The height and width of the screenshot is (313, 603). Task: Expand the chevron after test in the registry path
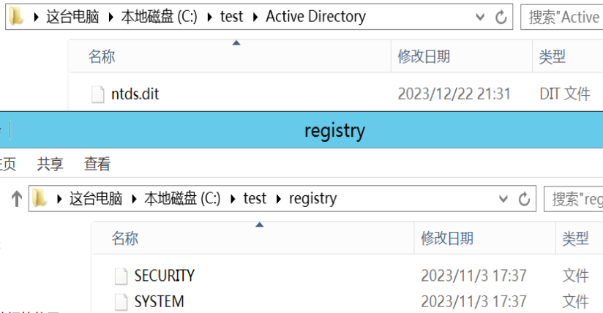click(279, 199)
